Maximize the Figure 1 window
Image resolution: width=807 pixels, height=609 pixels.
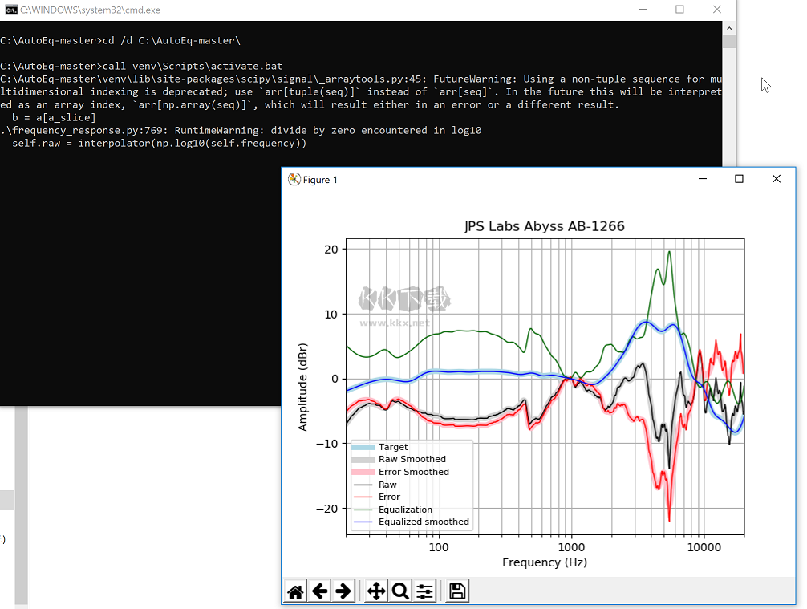739,179
